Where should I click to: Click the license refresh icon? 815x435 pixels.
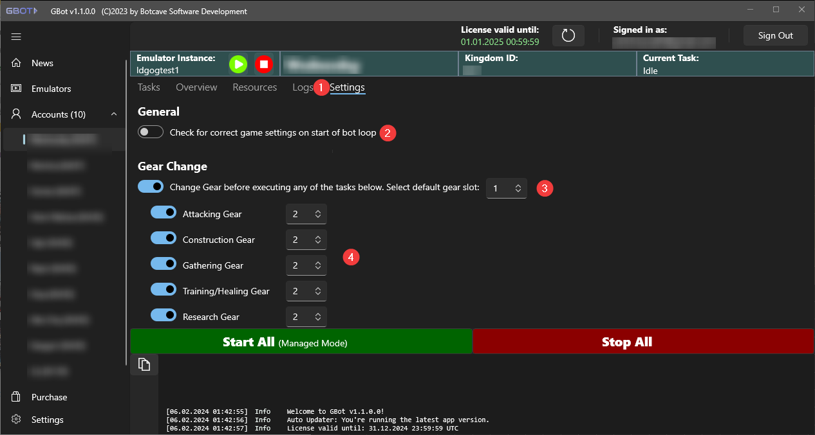(x=568, y=35)
